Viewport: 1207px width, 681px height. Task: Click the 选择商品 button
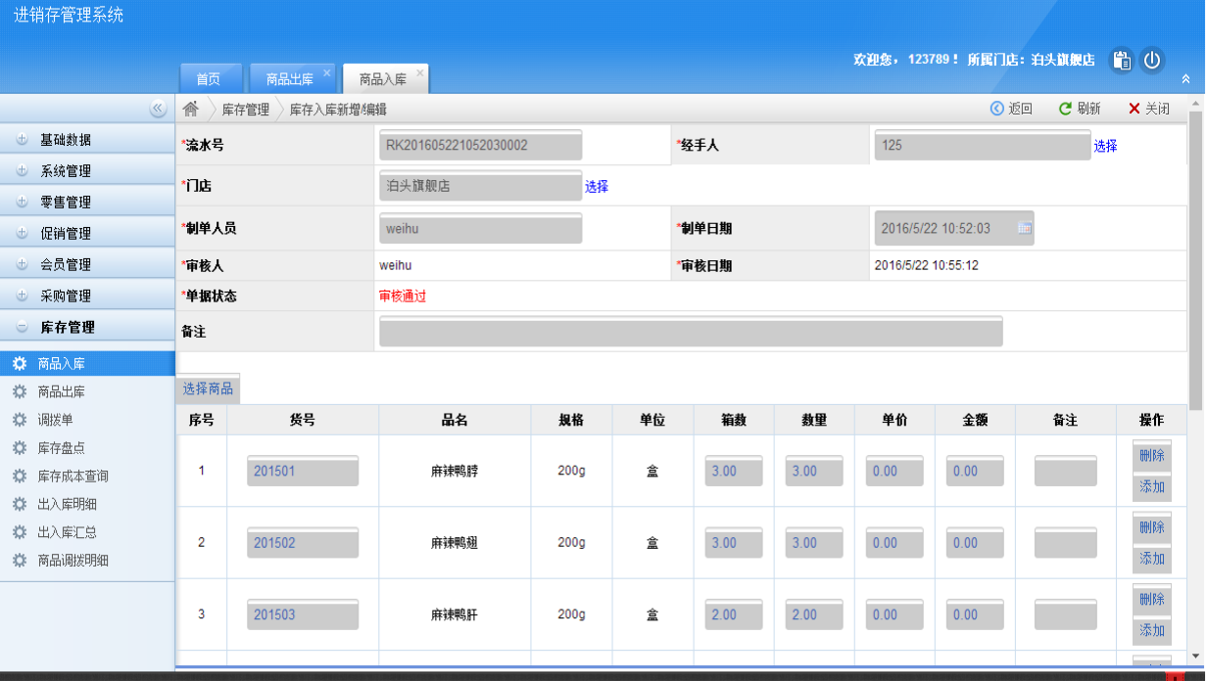(x=208, y=388)
